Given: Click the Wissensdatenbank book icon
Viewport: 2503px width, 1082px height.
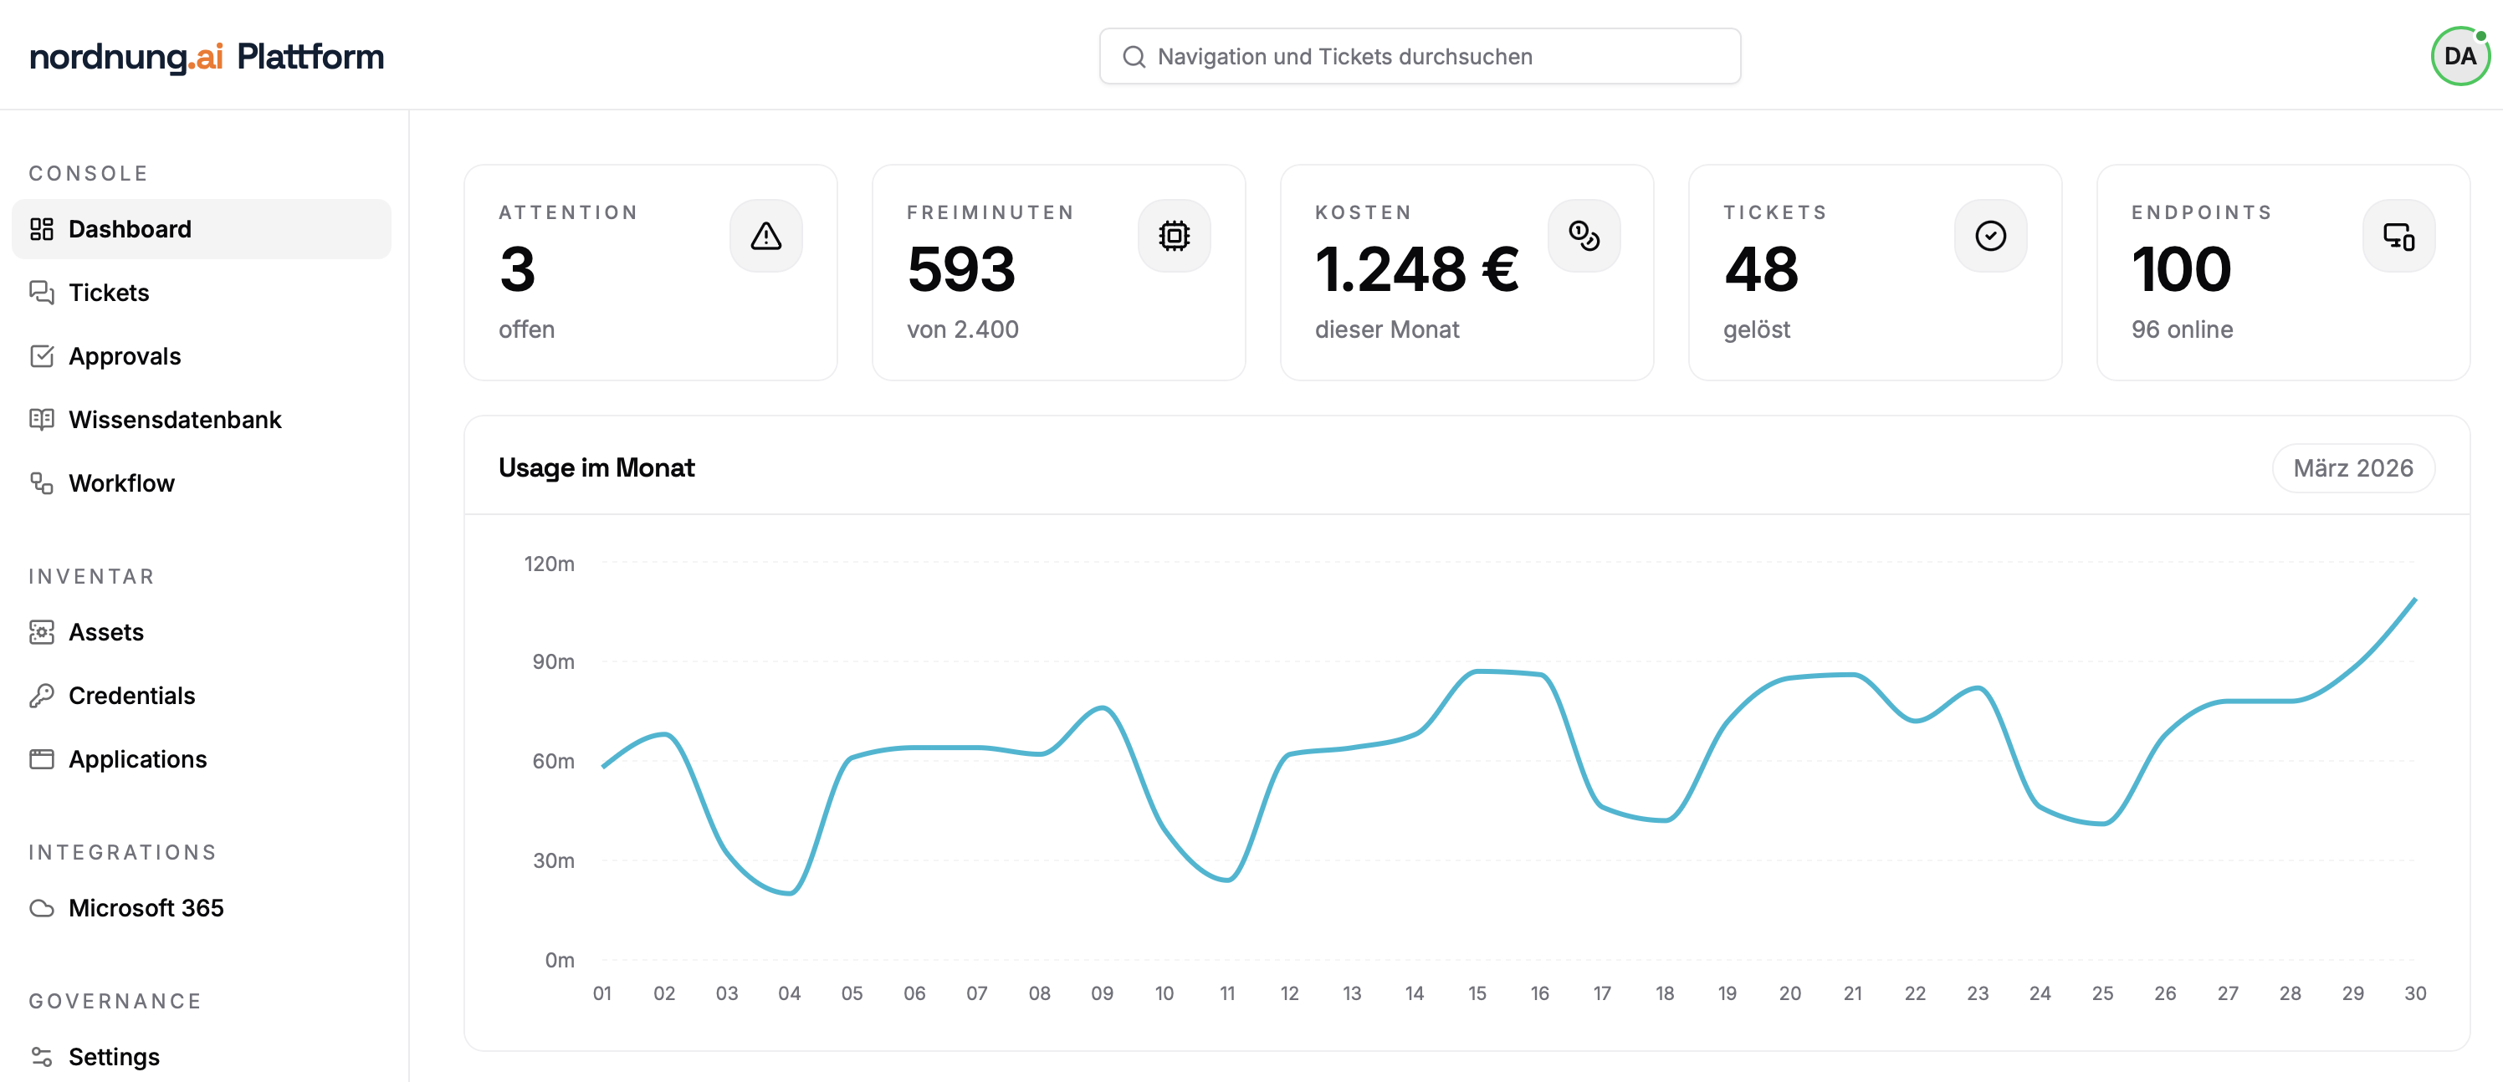Looking at the screenshot, I should pyautogui.click(x=41, y=420).
